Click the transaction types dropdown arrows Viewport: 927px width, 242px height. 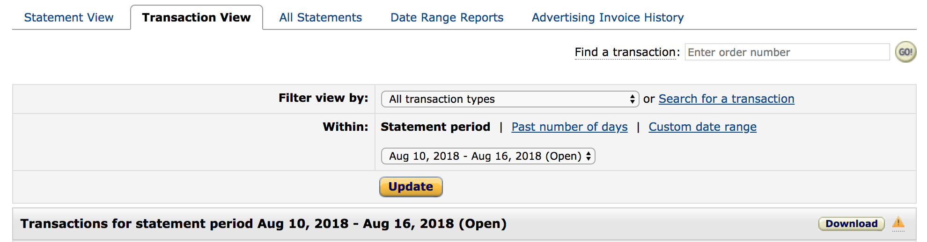click(x=632, y=99)
